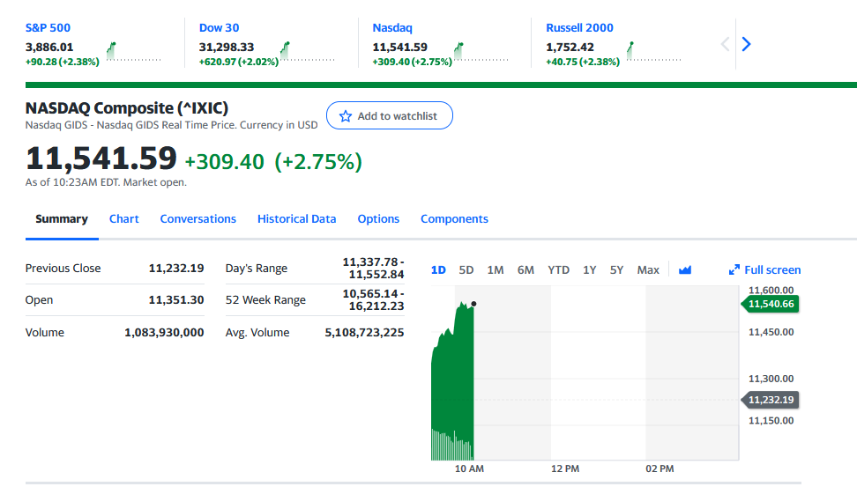Select the Summary tab

click(62, 219)
